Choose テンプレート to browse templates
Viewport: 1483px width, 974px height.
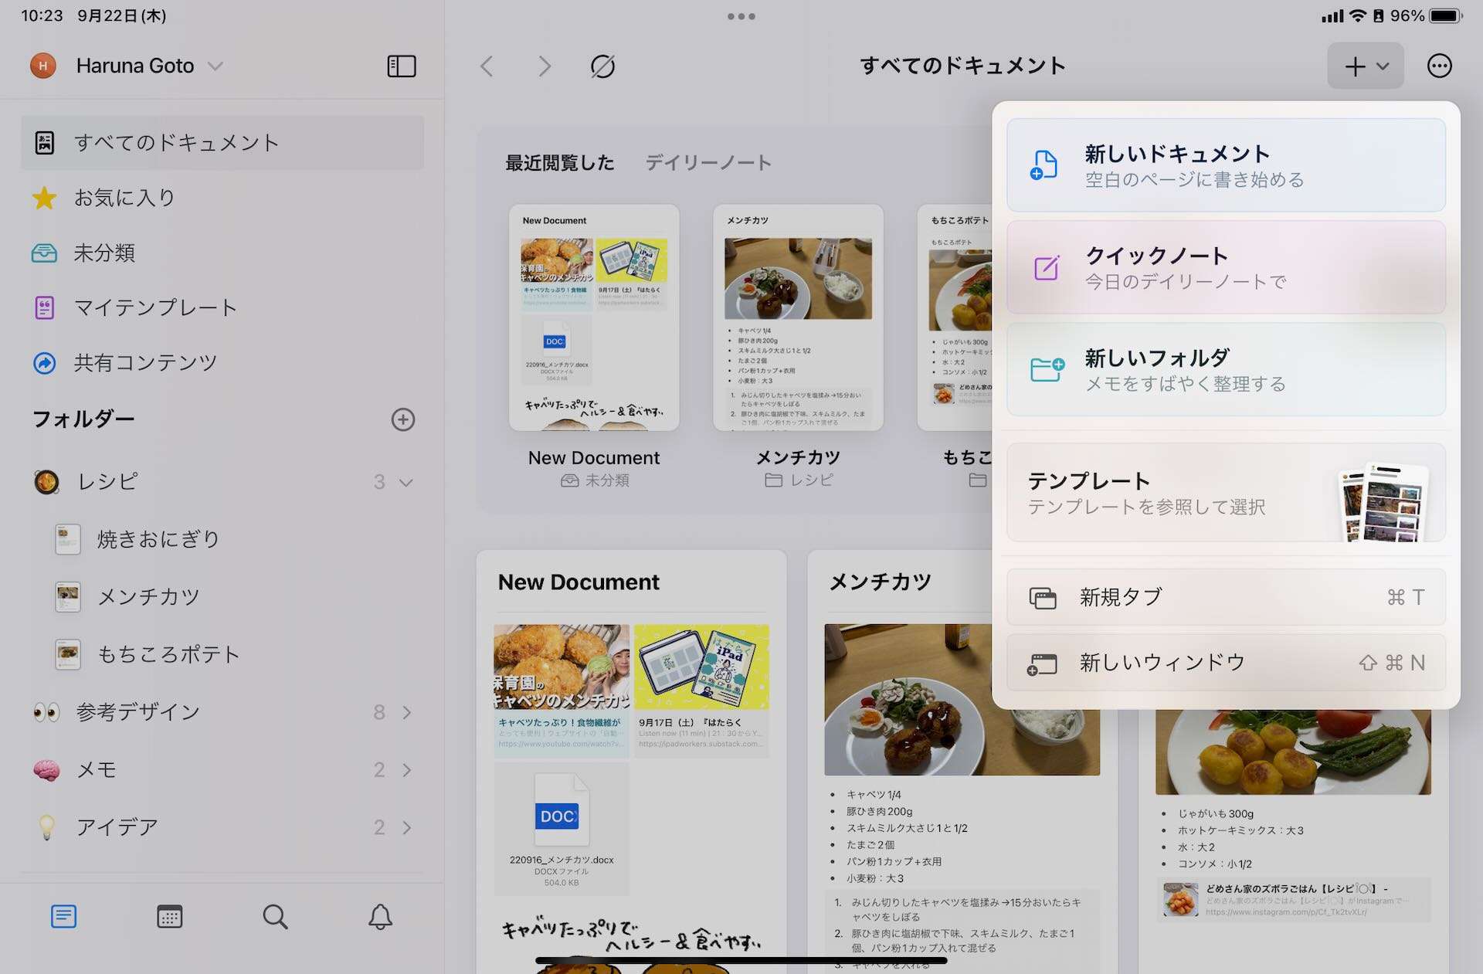[x=1226, y=493]
